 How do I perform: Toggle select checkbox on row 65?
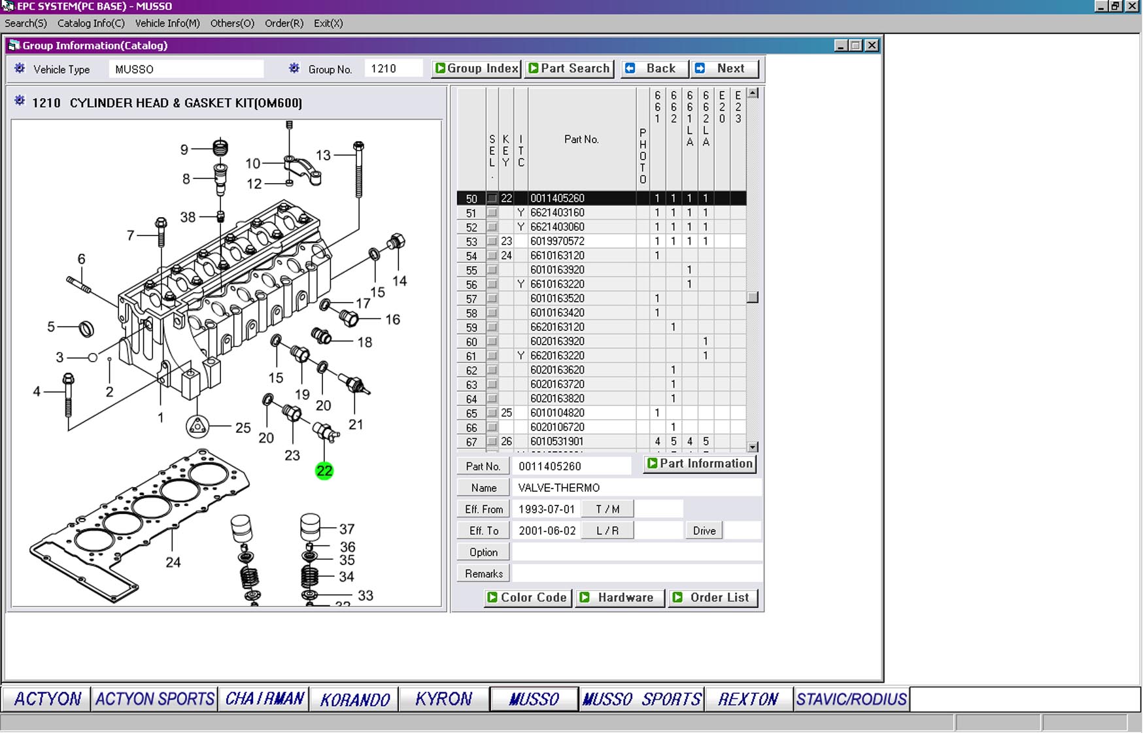[492, 413]
